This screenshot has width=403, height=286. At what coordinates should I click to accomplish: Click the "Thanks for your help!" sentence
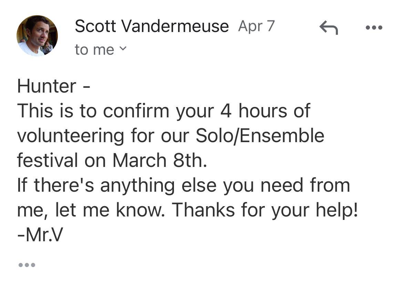click(265, 210)
